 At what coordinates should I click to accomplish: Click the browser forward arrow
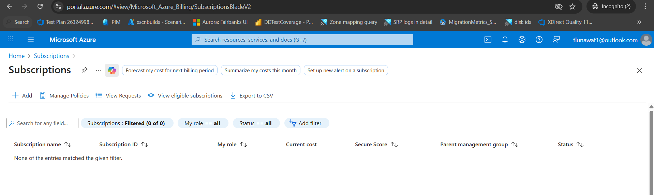25,6
